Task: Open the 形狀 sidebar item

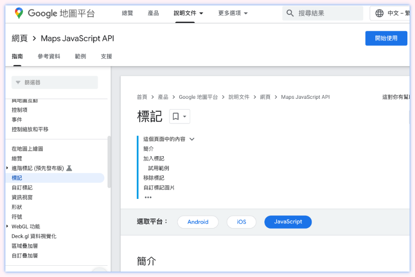Action: [17, 207]
